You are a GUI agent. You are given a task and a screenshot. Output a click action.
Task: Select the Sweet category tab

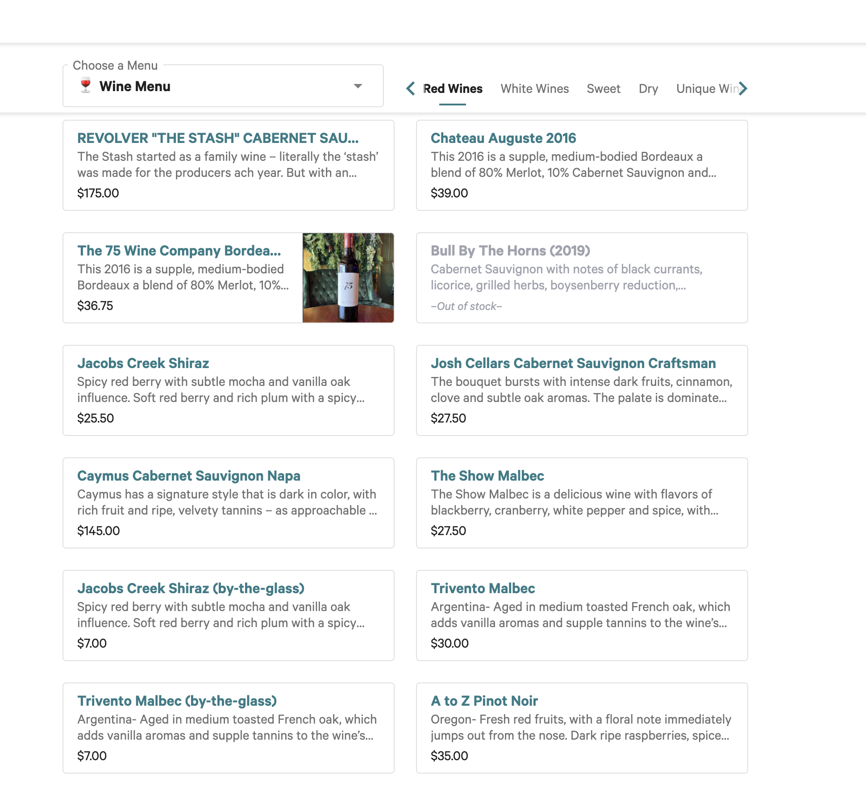(603, 89)
